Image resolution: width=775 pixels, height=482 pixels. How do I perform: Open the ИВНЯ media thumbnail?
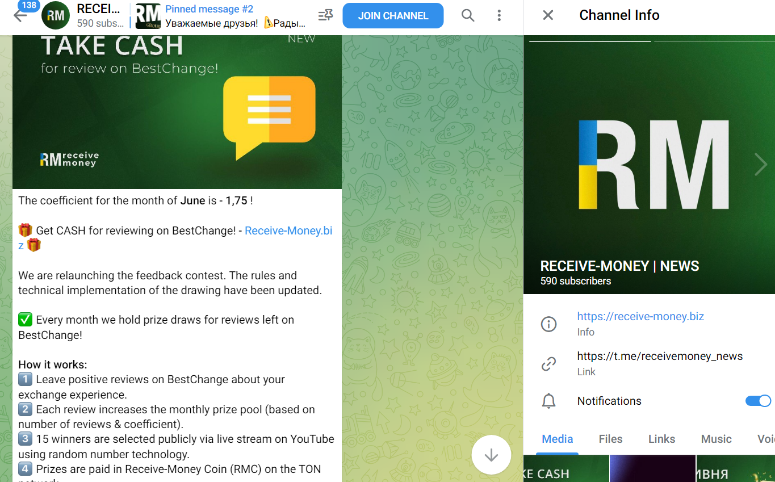tap(735, 468)
